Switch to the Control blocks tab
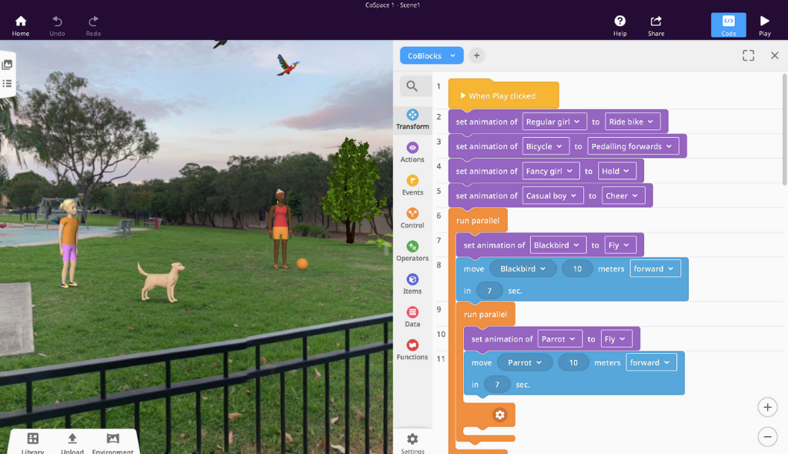788x454 pixels. point(412,219)
